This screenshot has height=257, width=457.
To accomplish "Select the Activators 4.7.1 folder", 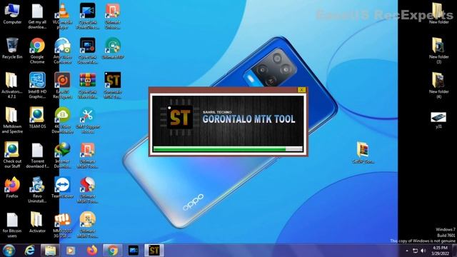I will pos(12,85).
